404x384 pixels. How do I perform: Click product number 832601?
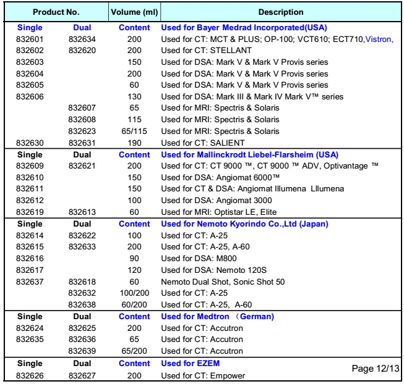(x=30, y=40)
